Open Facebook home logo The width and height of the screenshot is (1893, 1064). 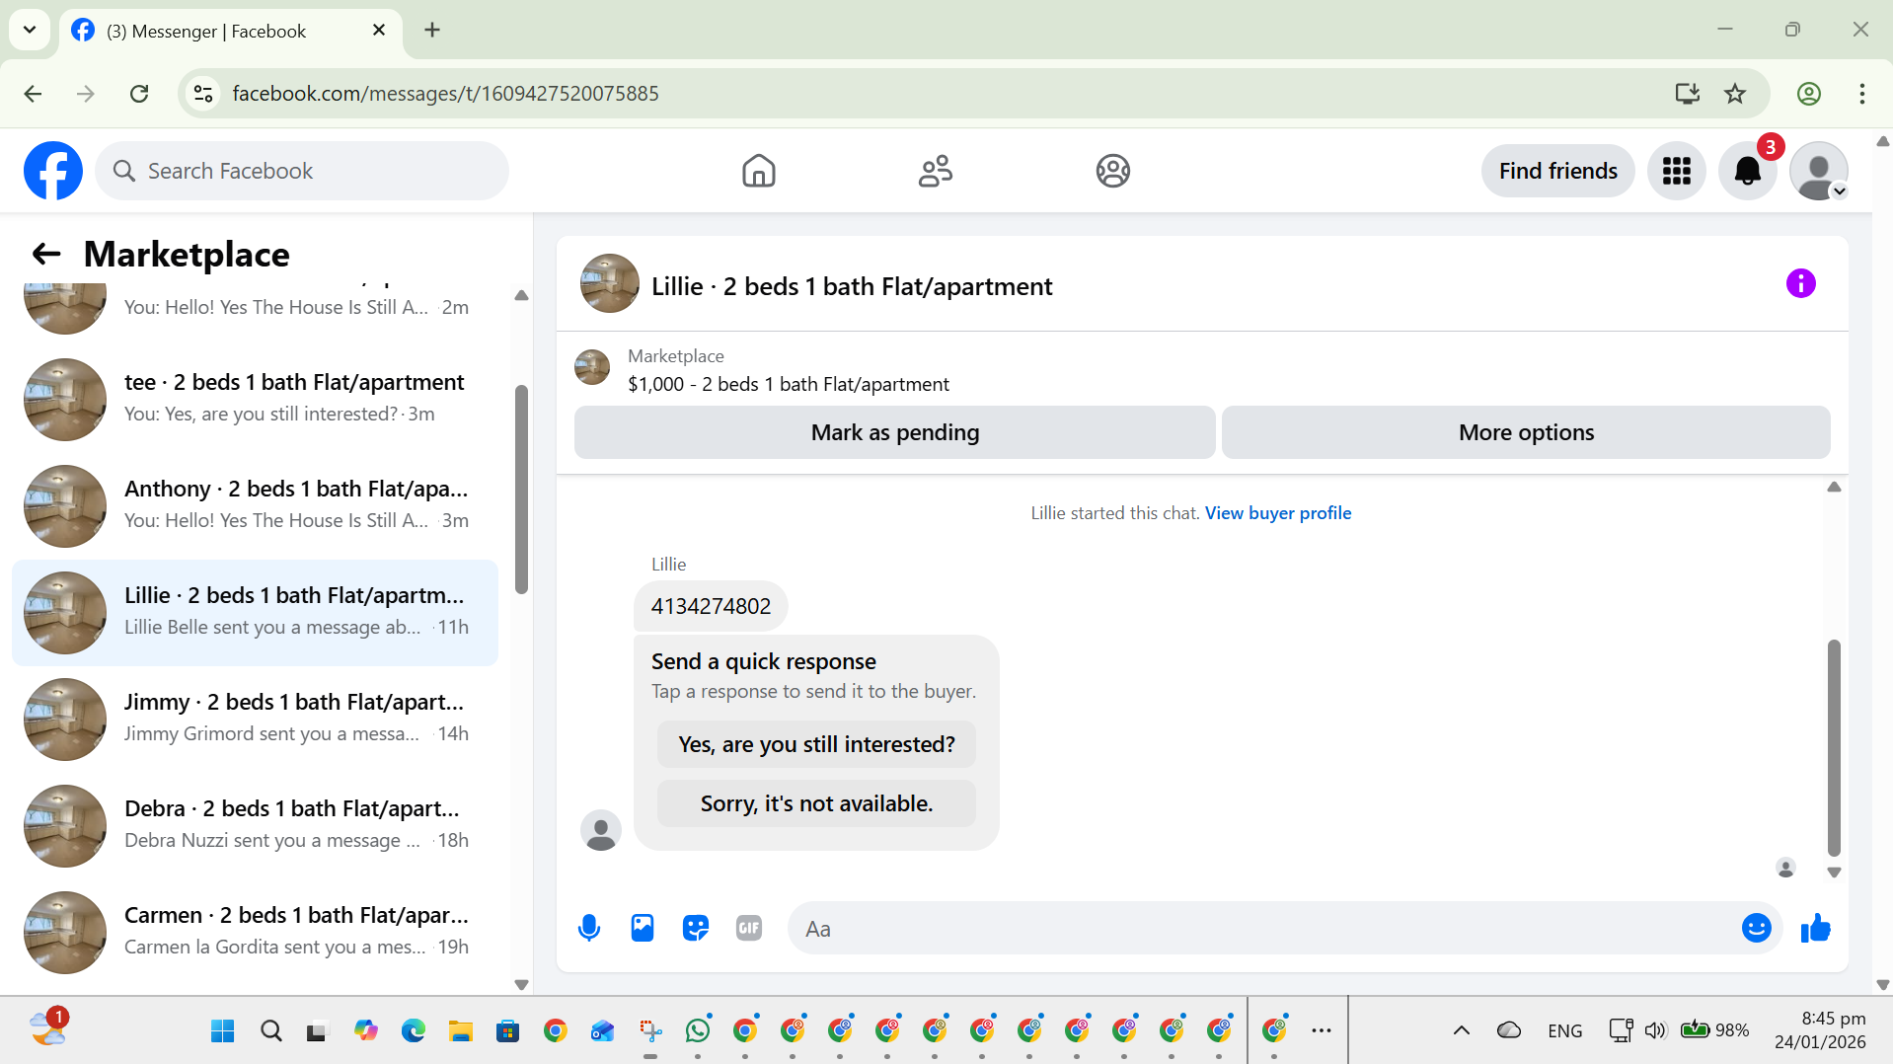(53, 171)
